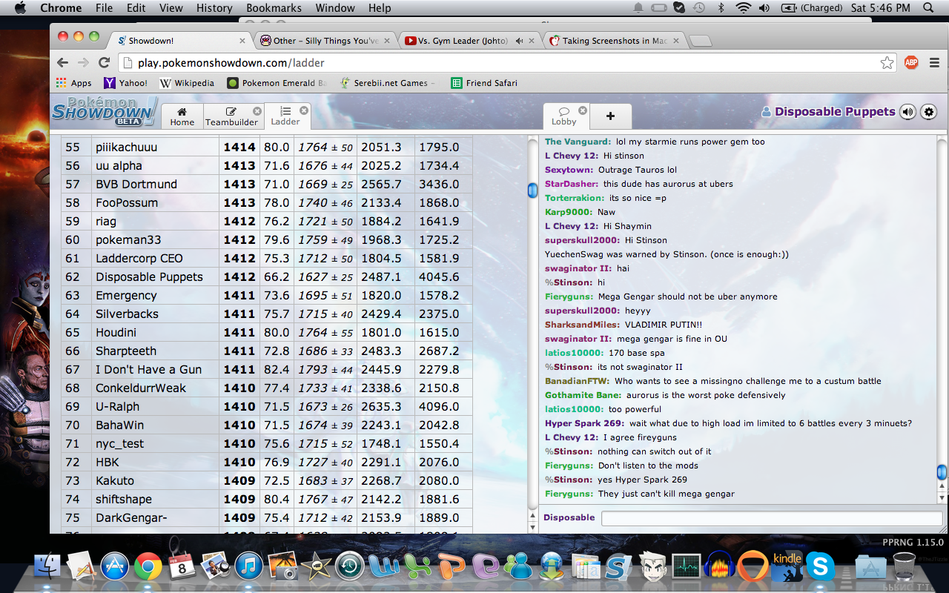Open the Bookmarks menu
Viewport: 949px width, 593px height.
tap(274, 8)
